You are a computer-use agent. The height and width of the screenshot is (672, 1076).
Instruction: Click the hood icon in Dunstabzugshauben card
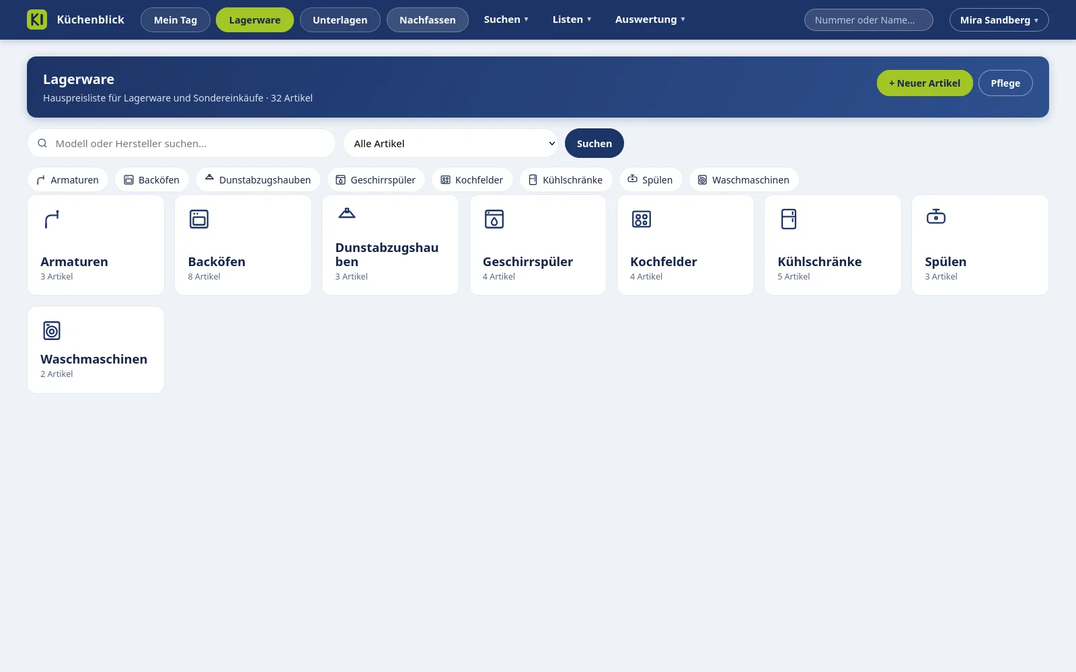[346, 213]
